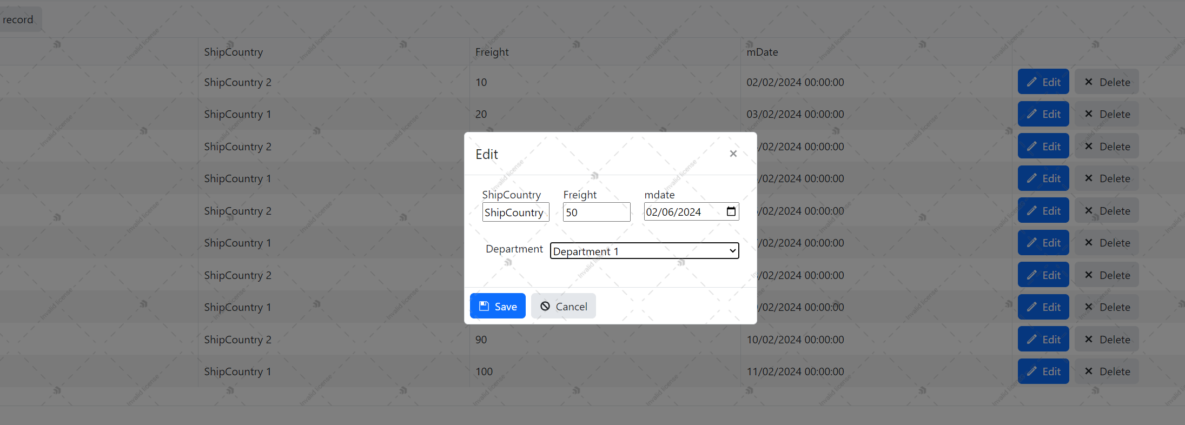Close the Edit dialog with X
Image resolution: width=1185 pixels, height=425 pixels.
pos(733,154)
